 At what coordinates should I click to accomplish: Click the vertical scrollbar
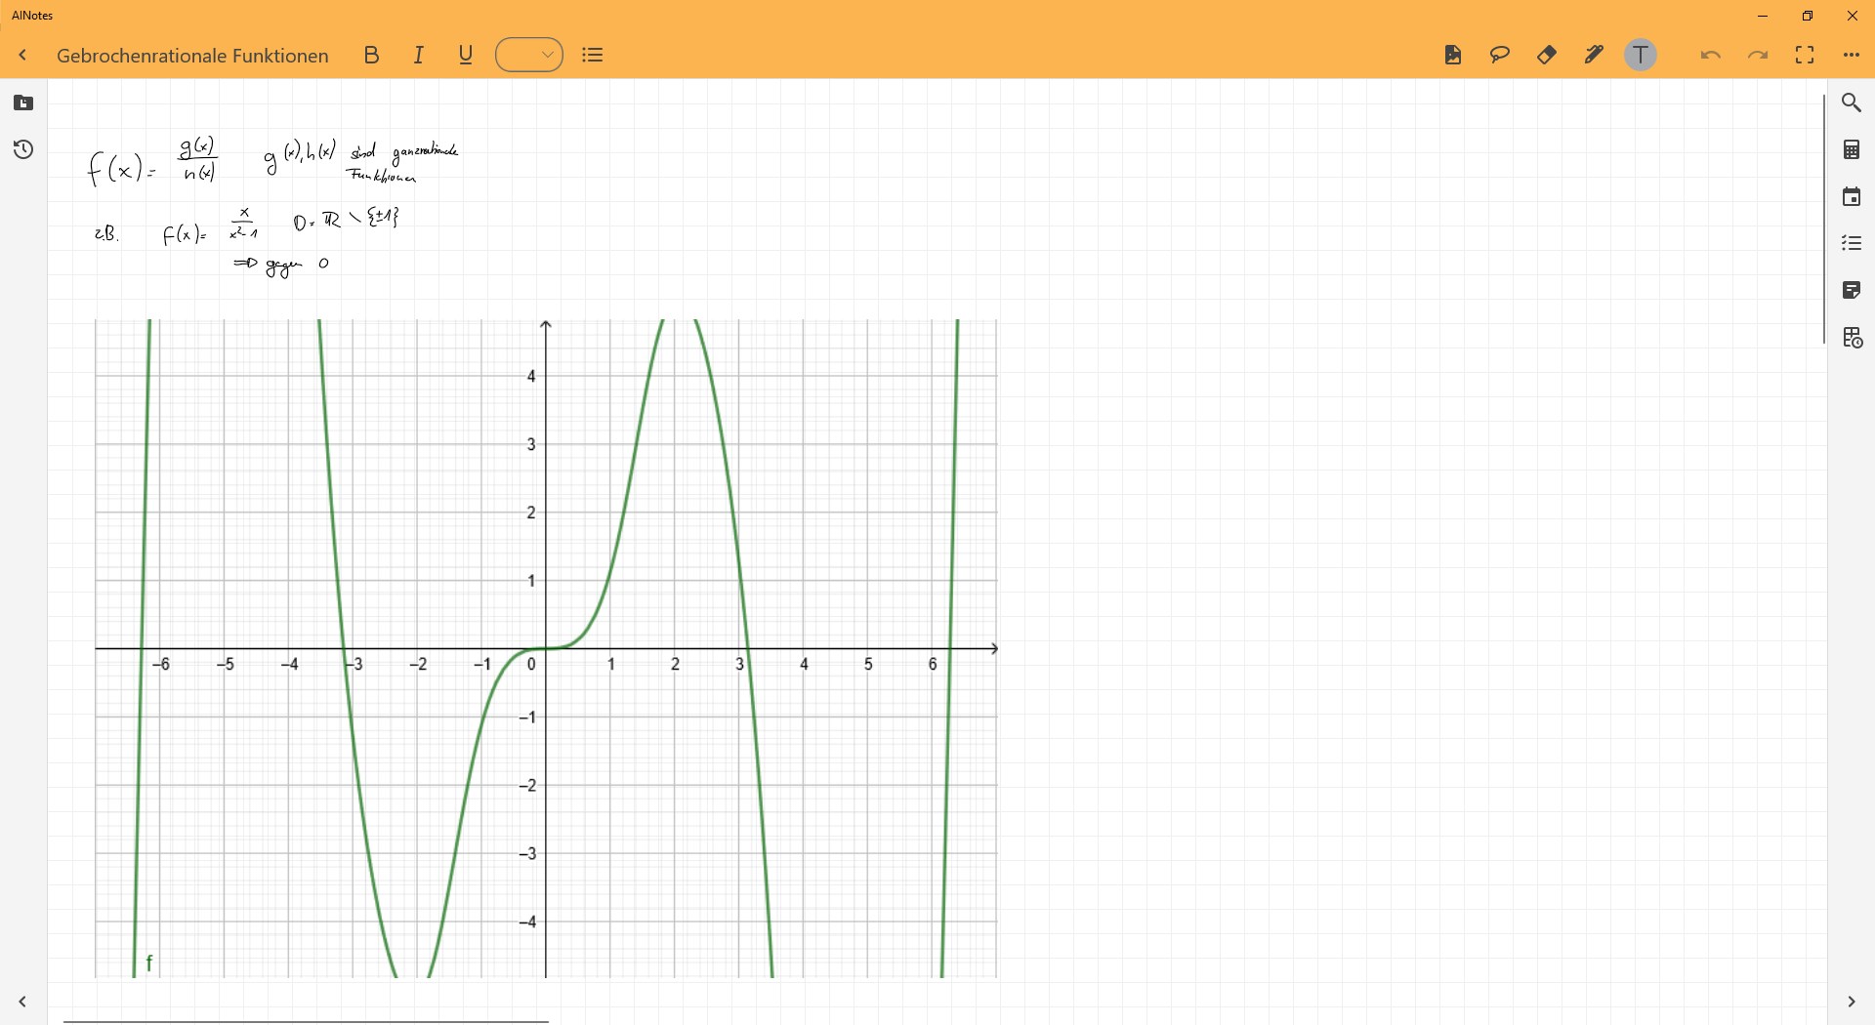pyautogui.click(x=1823, y=219)
